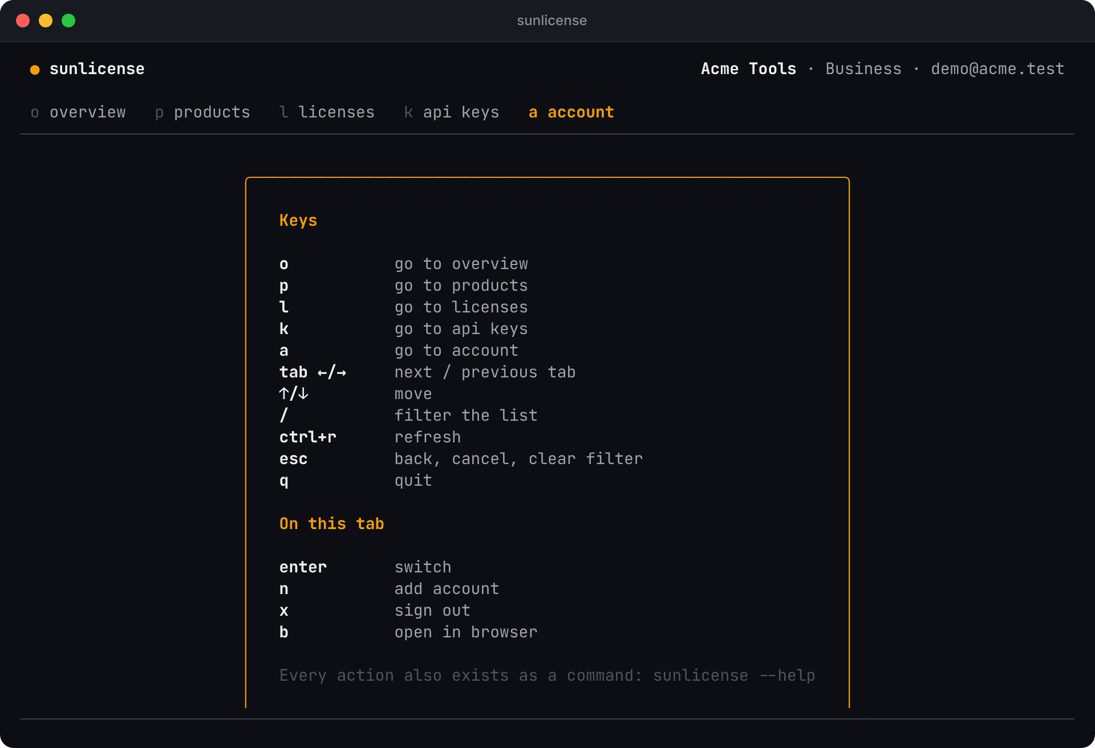Click the 'enter' key label
The image size is (1095, 748).
(x=303, y=567)
